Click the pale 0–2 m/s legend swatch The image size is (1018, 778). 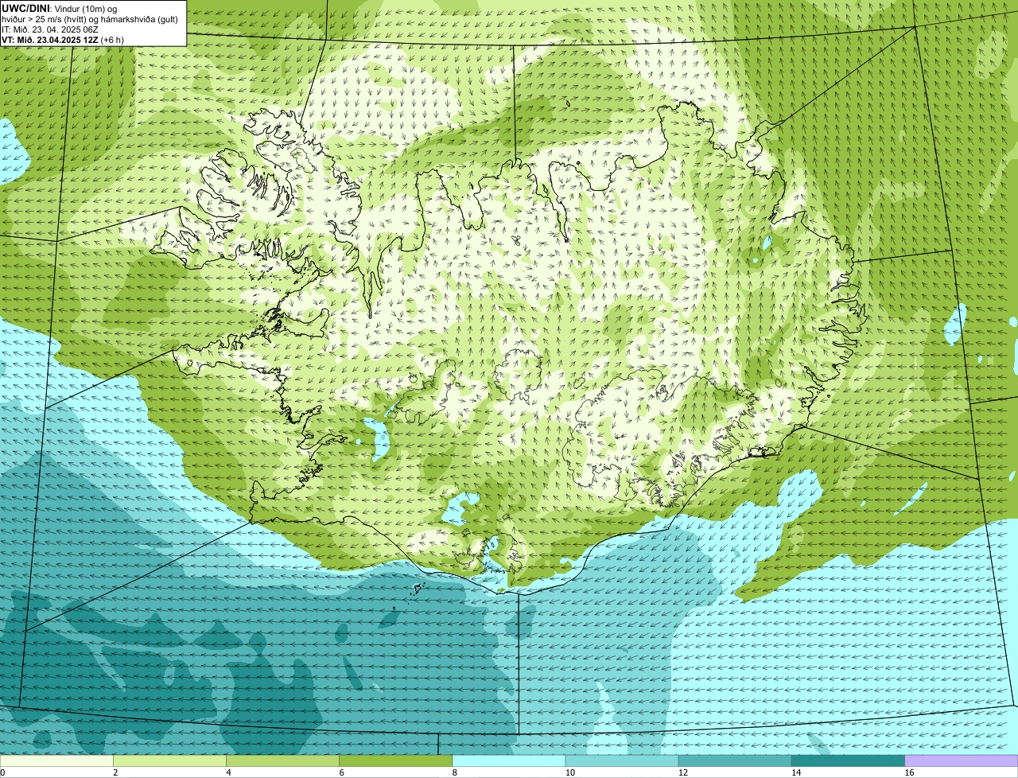[x=56, y=761]
